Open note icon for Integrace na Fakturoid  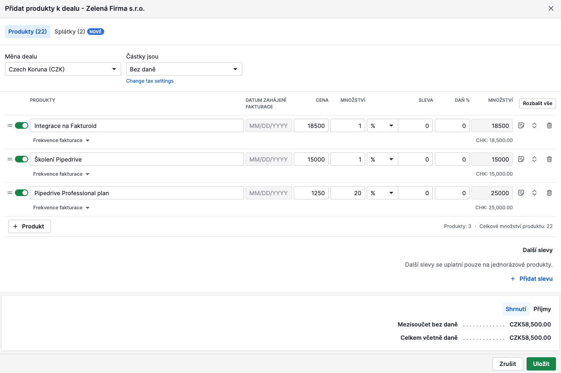click(521, 125)
